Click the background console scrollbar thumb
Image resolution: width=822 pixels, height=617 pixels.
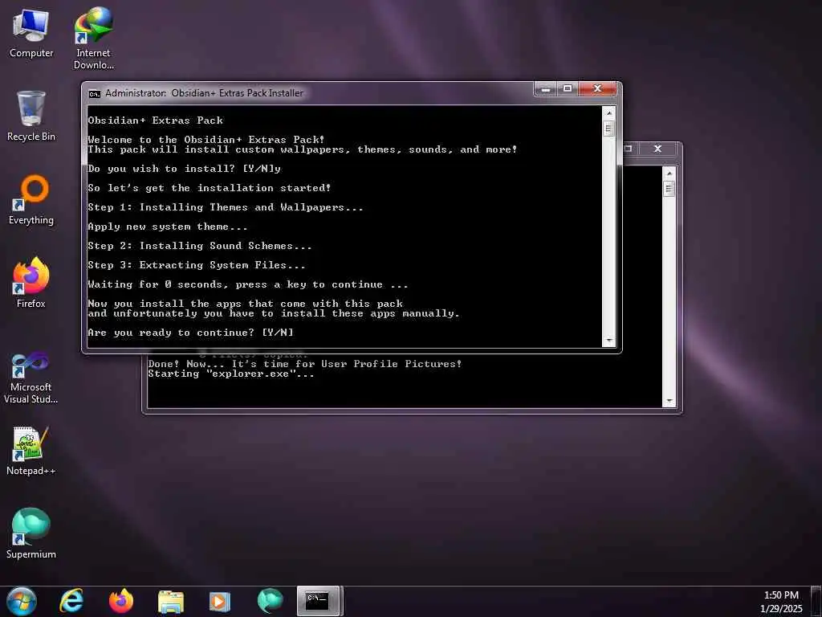pos(669,189)
